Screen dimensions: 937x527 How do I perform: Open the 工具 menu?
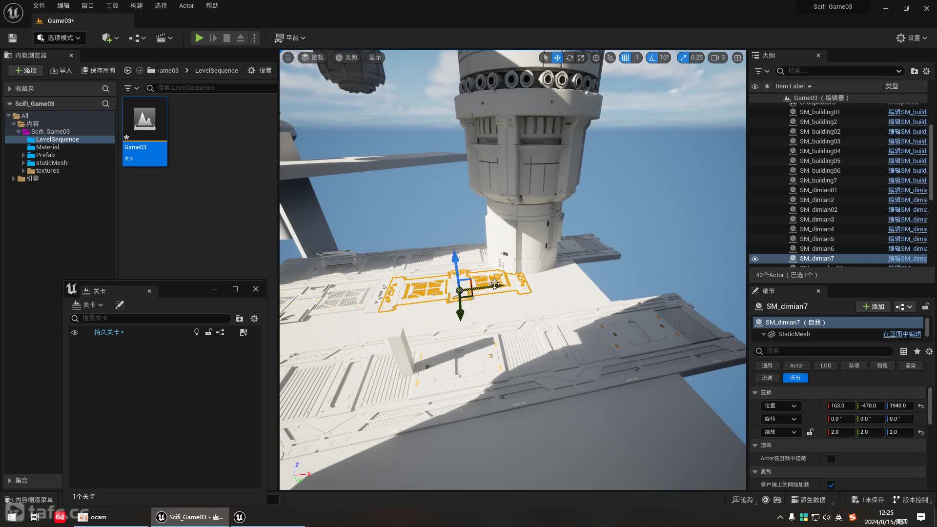click(112, 6)
